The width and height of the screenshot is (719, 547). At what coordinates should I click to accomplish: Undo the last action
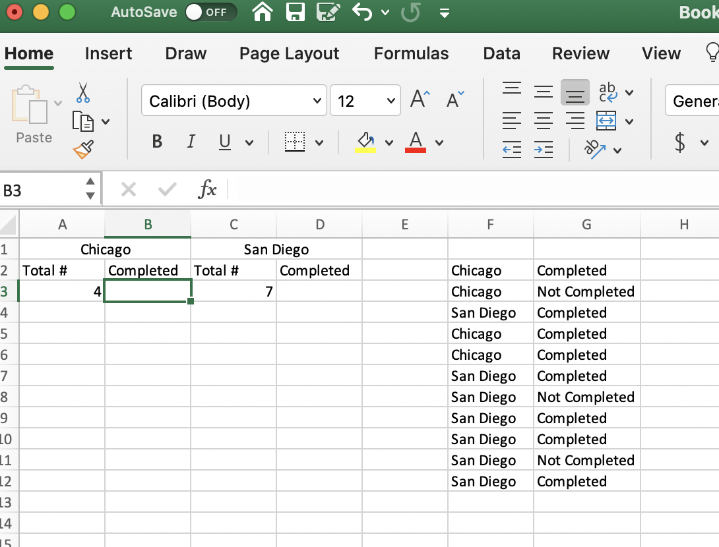tap(362, 12)
